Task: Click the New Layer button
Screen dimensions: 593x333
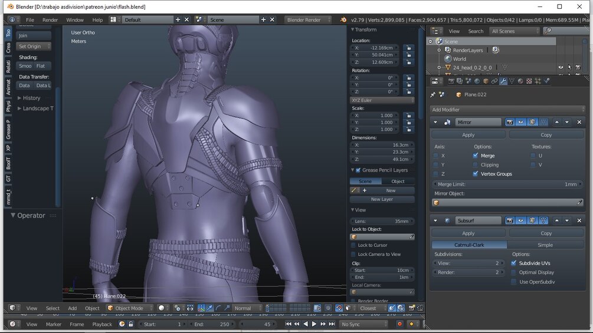Action: pos(382,199)
